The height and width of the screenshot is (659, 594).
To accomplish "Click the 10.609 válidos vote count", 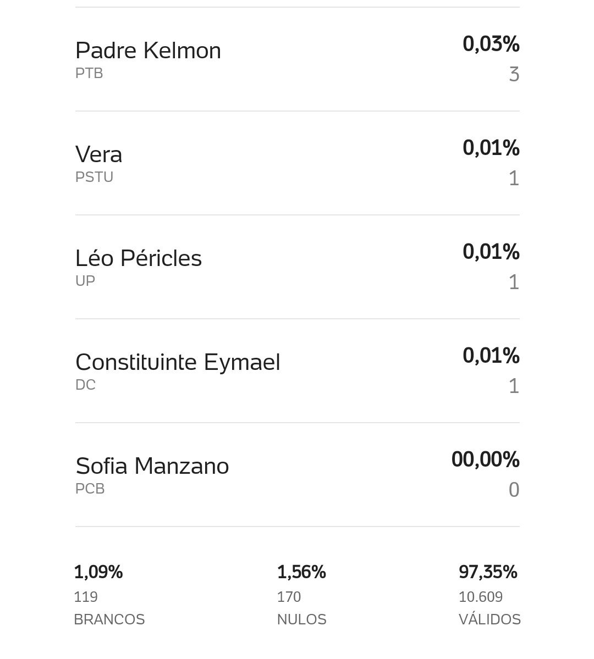I will pos(481,597).
